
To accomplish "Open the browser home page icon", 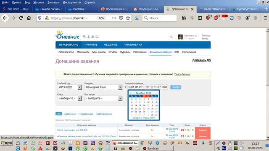I will (29, 18).
